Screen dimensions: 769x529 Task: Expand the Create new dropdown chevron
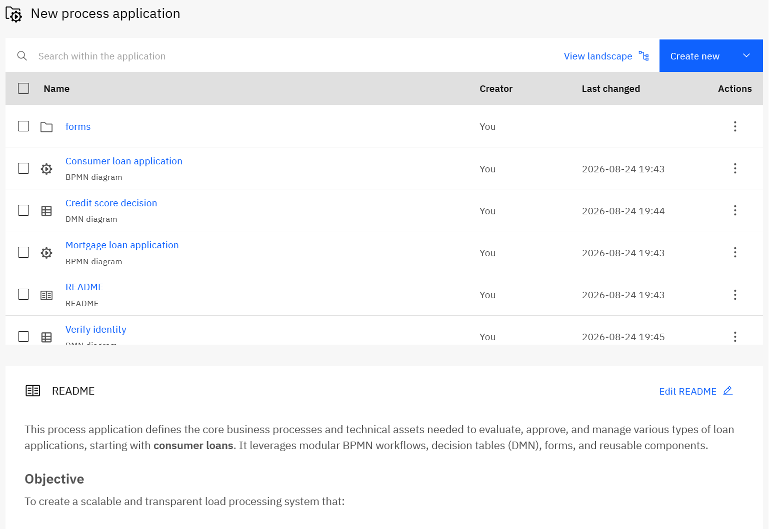point(746,55)
